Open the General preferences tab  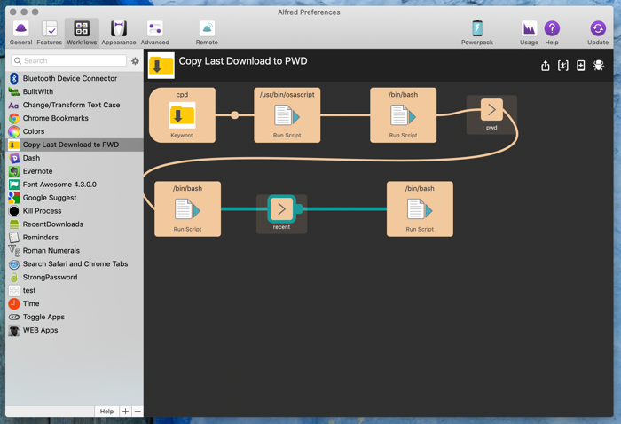(20, 33)
